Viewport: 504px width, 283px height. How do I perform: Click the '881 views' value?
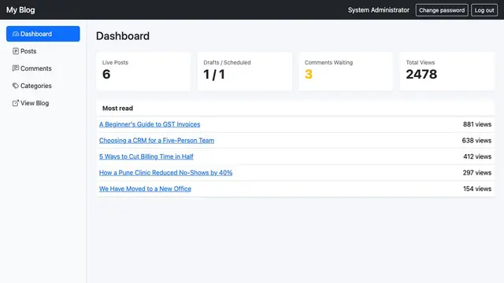477,124
